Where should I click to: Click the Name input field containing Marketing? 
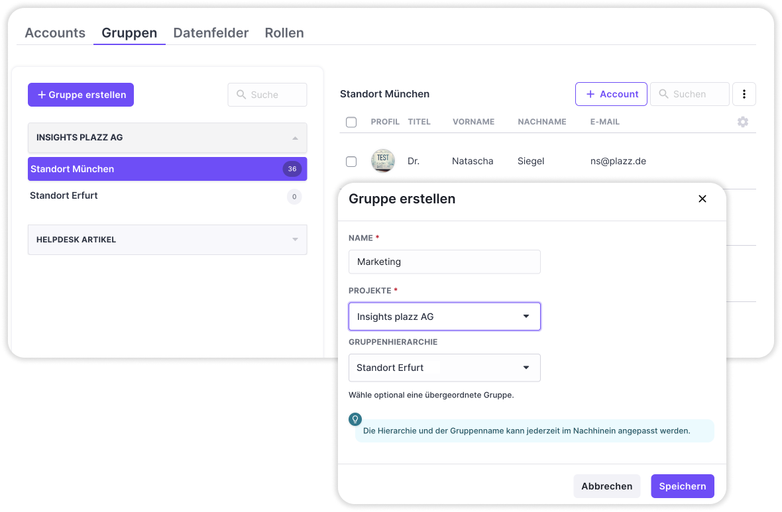click(x=444, y=262)
